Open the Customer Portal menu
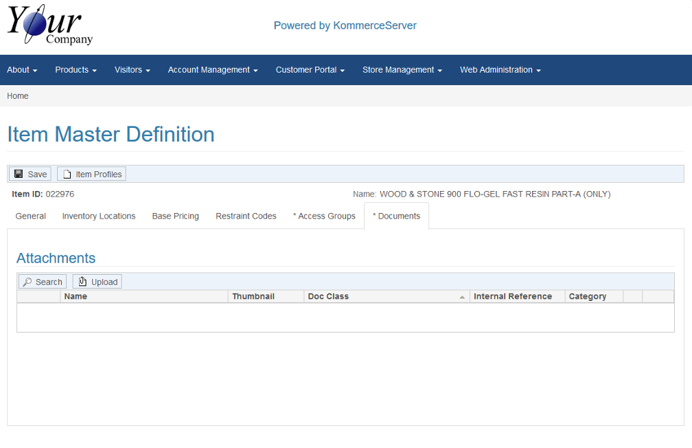 point(310,70)
